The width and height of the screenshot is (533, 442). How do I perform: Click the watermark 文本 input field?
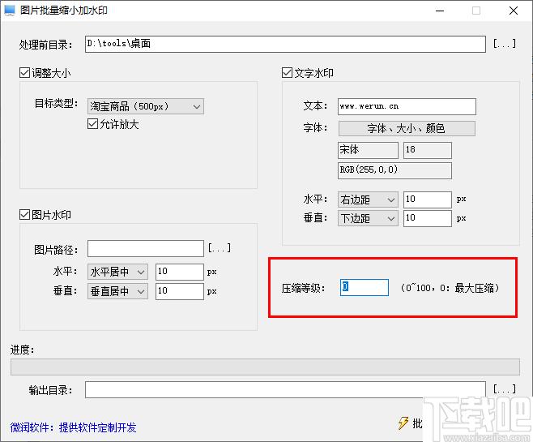coord(407,106)
